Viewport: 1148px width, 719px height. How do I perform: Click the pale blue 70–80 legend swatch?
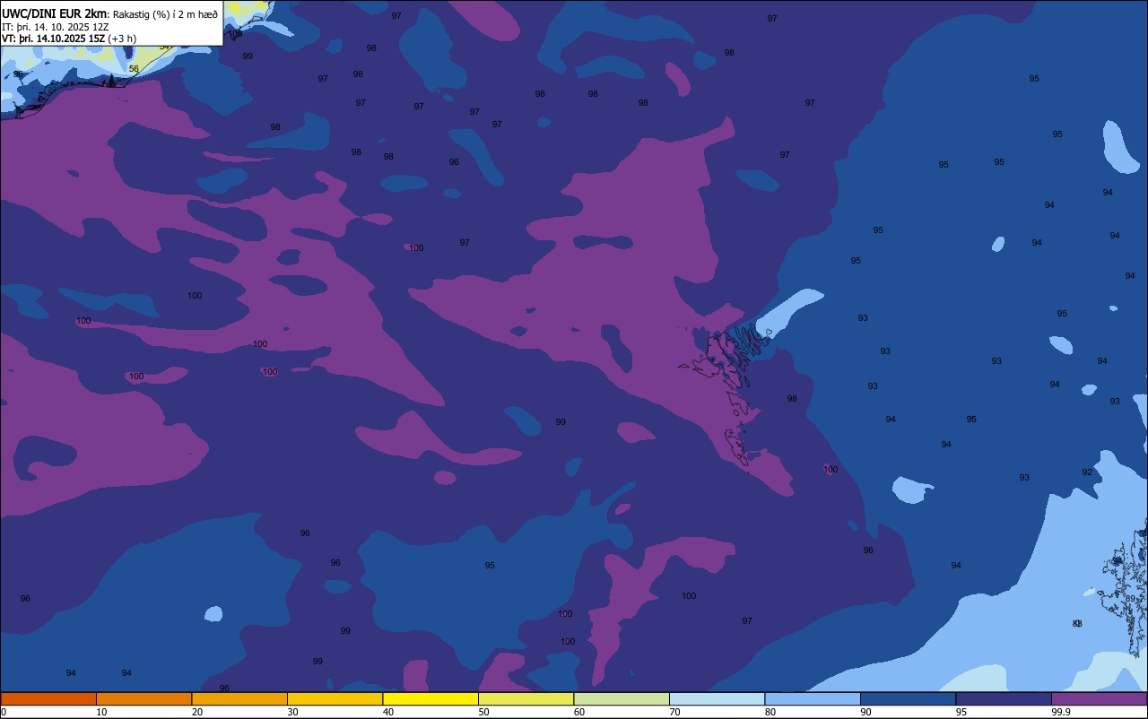(x=717, y=698)
